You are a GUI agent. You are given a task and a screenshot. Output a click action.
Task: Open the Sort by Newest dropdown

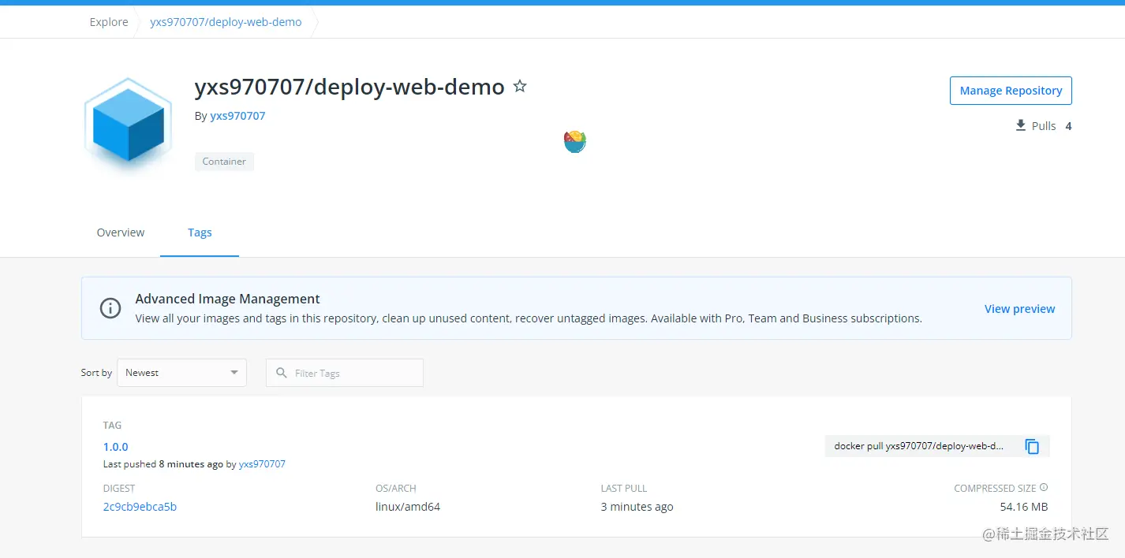point(181,373)
